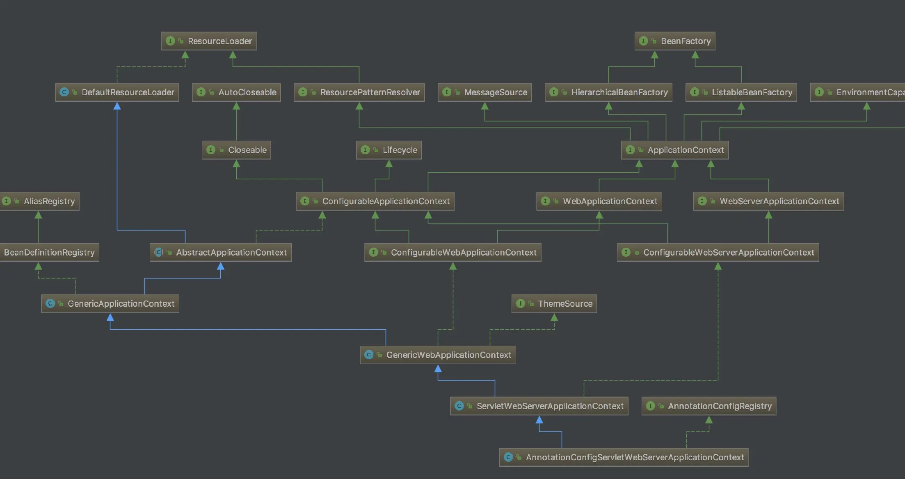The width and height of the screenshot is (905, 479).
Task: Select the ConfigurableWebServerApplicationContext node
Action: pos(728,253)
